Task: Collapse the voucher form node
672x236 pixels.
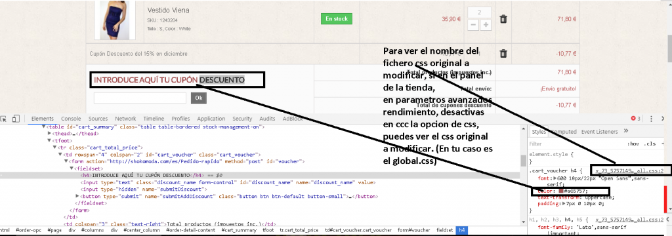Action: (66, 161)
